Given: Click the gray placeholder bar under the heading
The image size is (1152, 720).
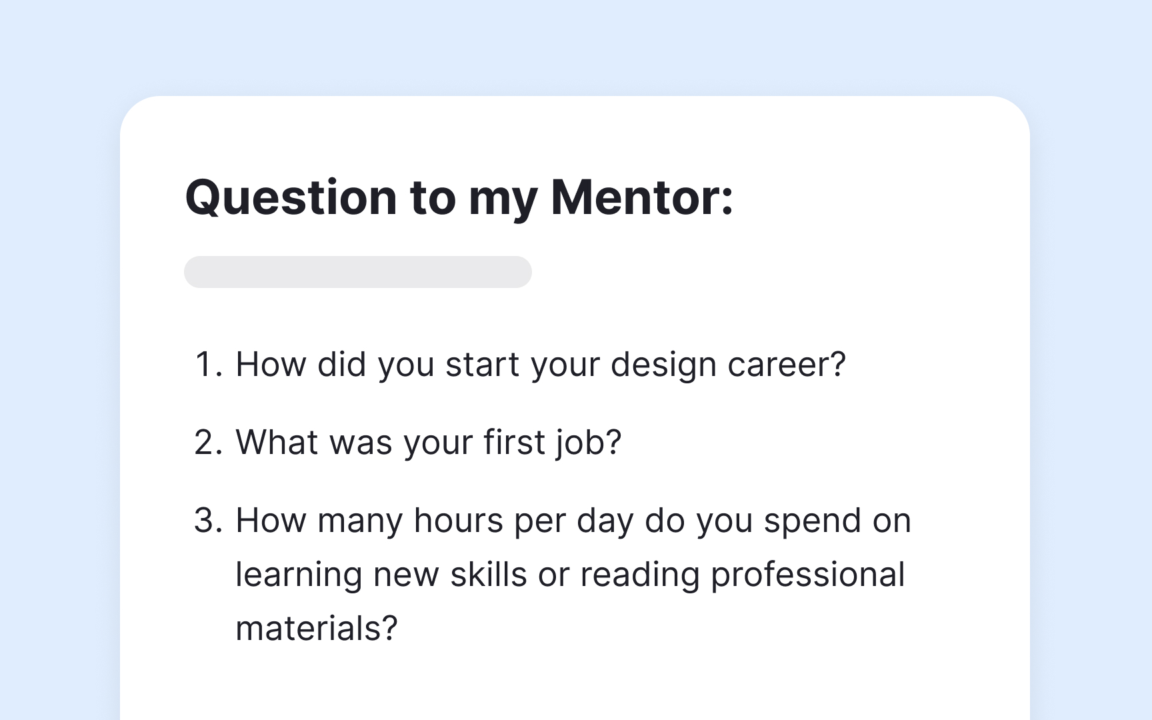Looking at the screenshot, I should click(357, 272).
